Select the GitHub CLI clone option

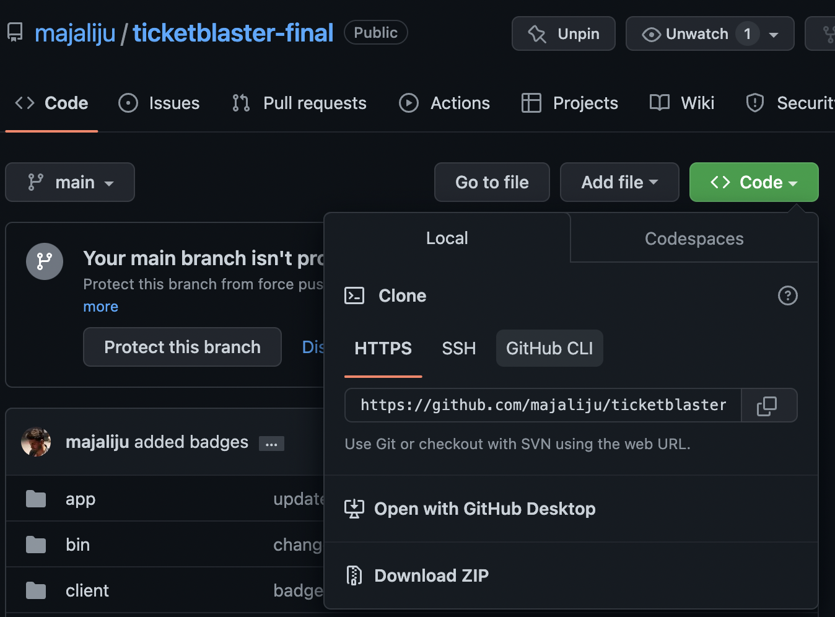(549, 348)
